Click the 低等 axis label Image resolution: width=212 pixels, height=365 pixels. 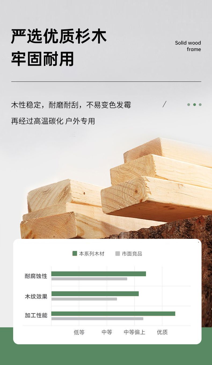tap(79, 332)
